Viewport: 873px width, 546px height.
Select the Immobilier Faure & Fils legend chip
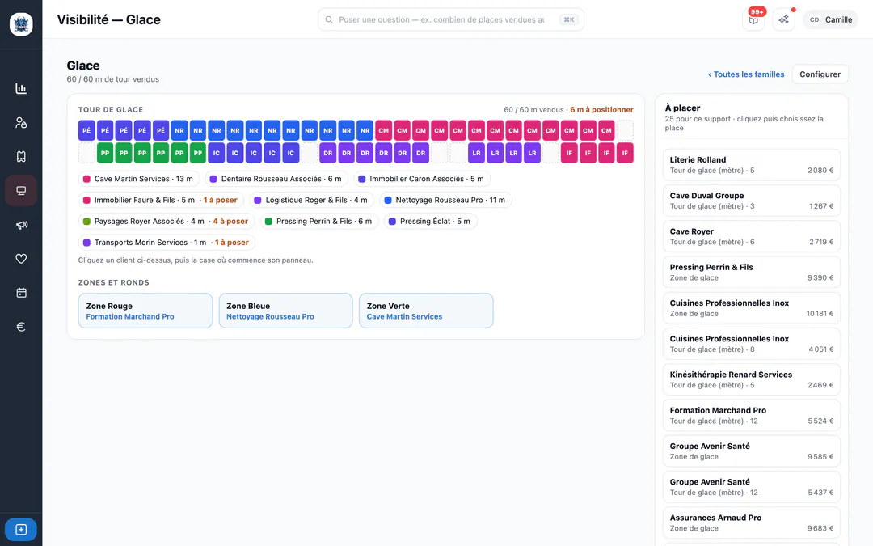tap(161, 200)
